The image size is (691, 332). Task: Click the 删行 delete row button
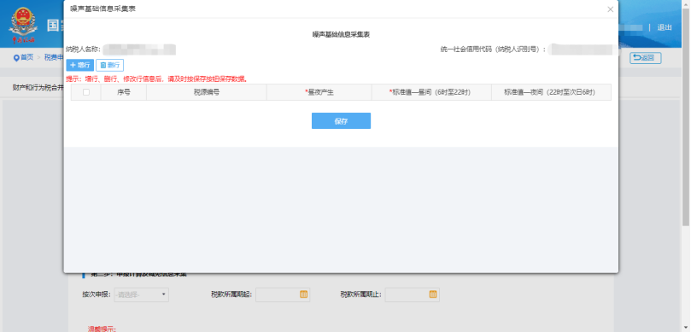109,65
